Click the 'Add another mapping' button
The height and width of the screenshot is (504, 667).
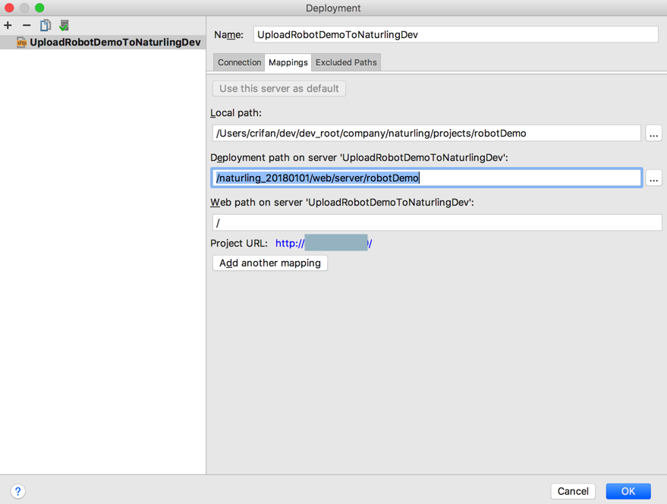[x=270, y=263]
